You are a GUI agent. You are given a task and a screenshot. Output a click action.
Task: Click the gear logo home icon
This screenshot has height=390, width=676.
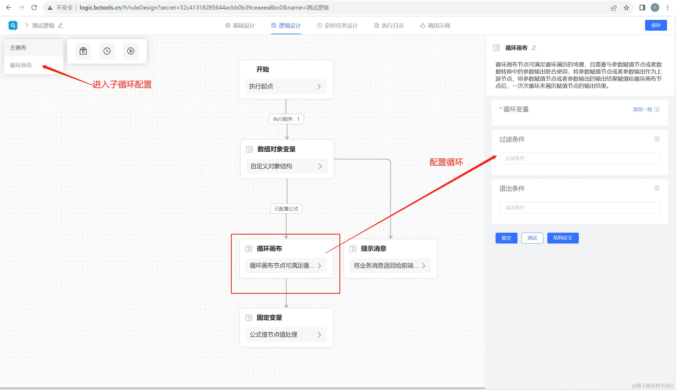(x=13, y=25)
